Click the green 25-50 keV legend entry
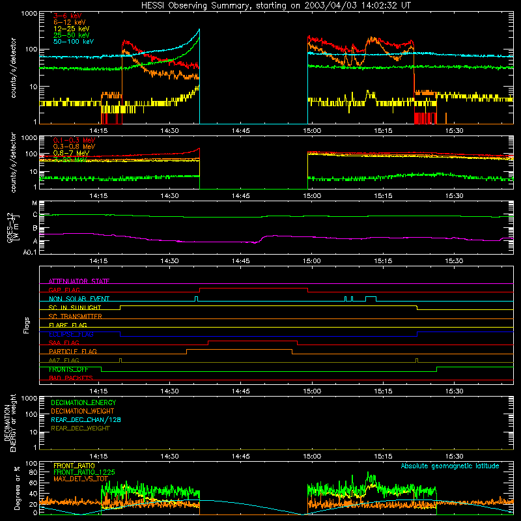This screenshot has height=521, width=521. click(x=72, y=35)
